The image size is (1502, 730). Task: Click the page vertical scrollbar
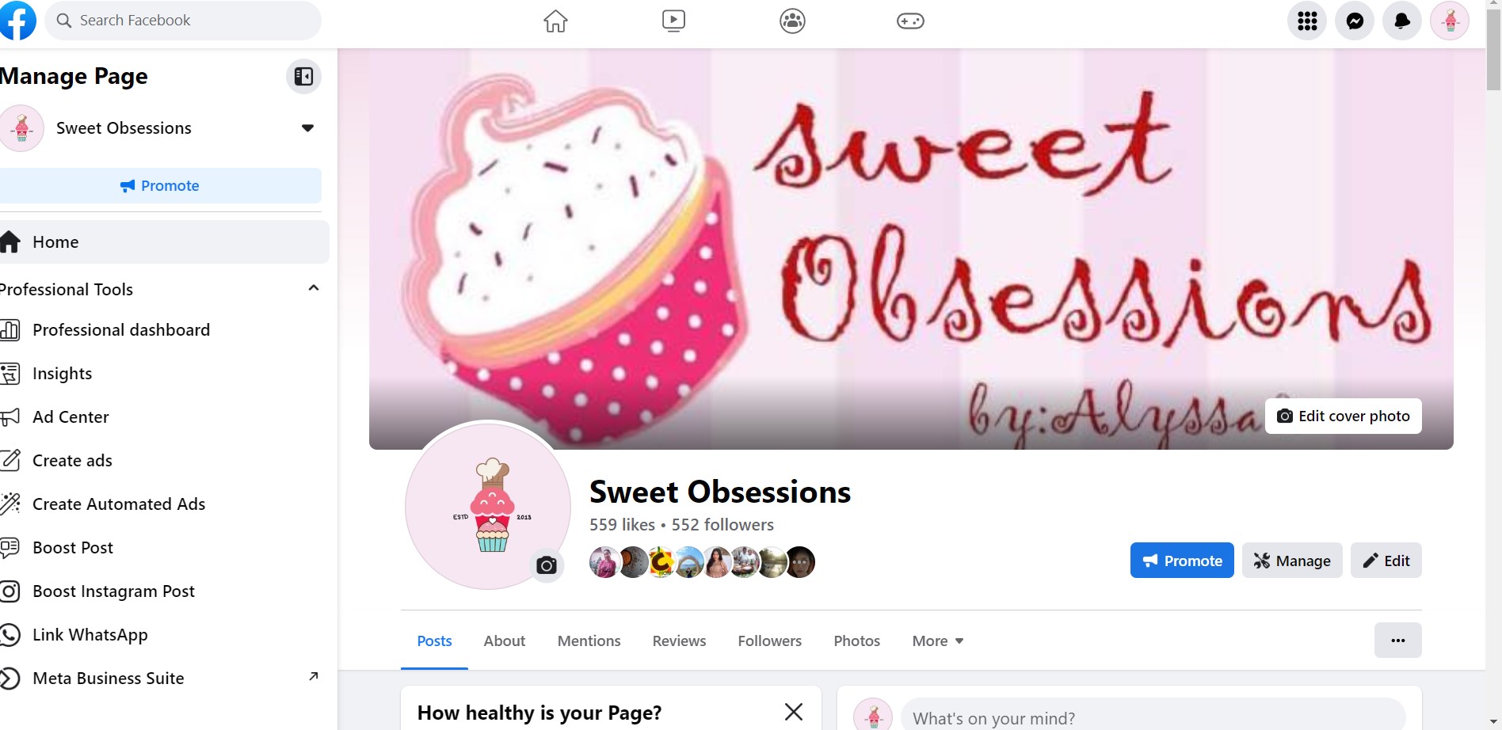[1493, 365]
